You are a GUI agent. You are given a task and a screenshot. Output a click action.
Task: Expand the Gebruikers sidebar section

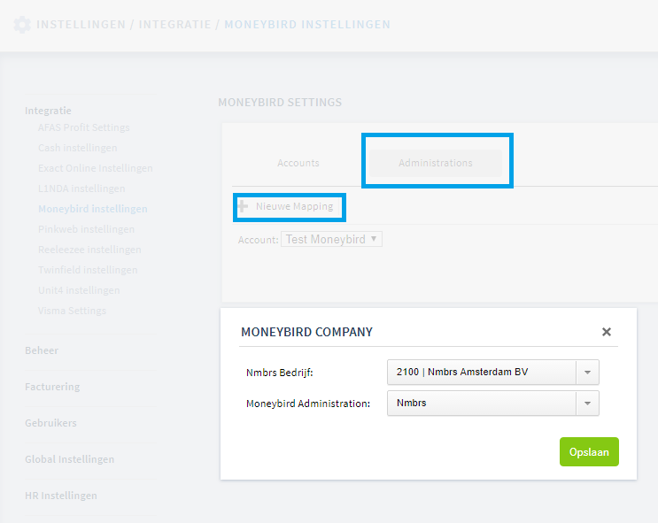click(x=50, y=423)
